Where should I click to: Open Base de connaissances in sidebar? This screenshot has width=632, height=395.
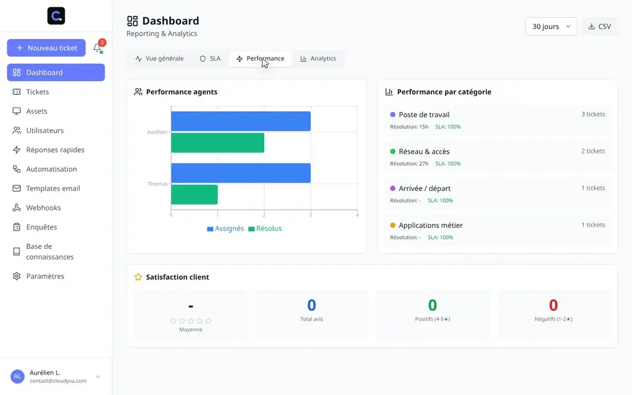tap(56, 251)
